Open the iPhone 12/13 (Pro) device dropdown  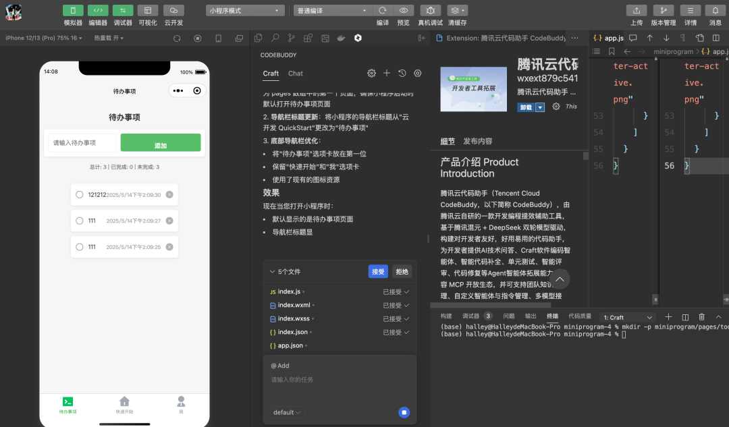coord(44,38)
